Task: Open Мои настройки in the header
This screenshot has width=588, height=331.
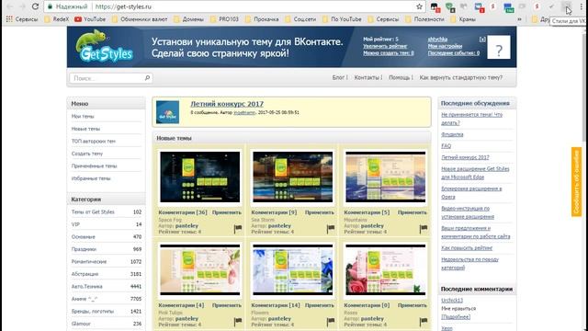Action: 445,46
